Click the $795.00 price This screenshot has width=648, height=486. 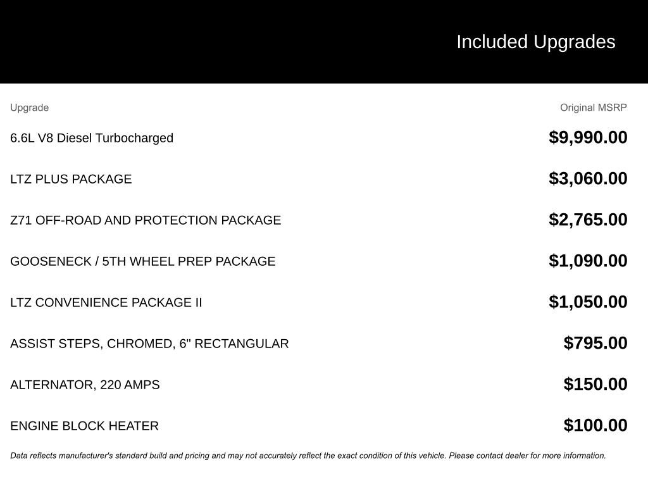pos(595,343)
